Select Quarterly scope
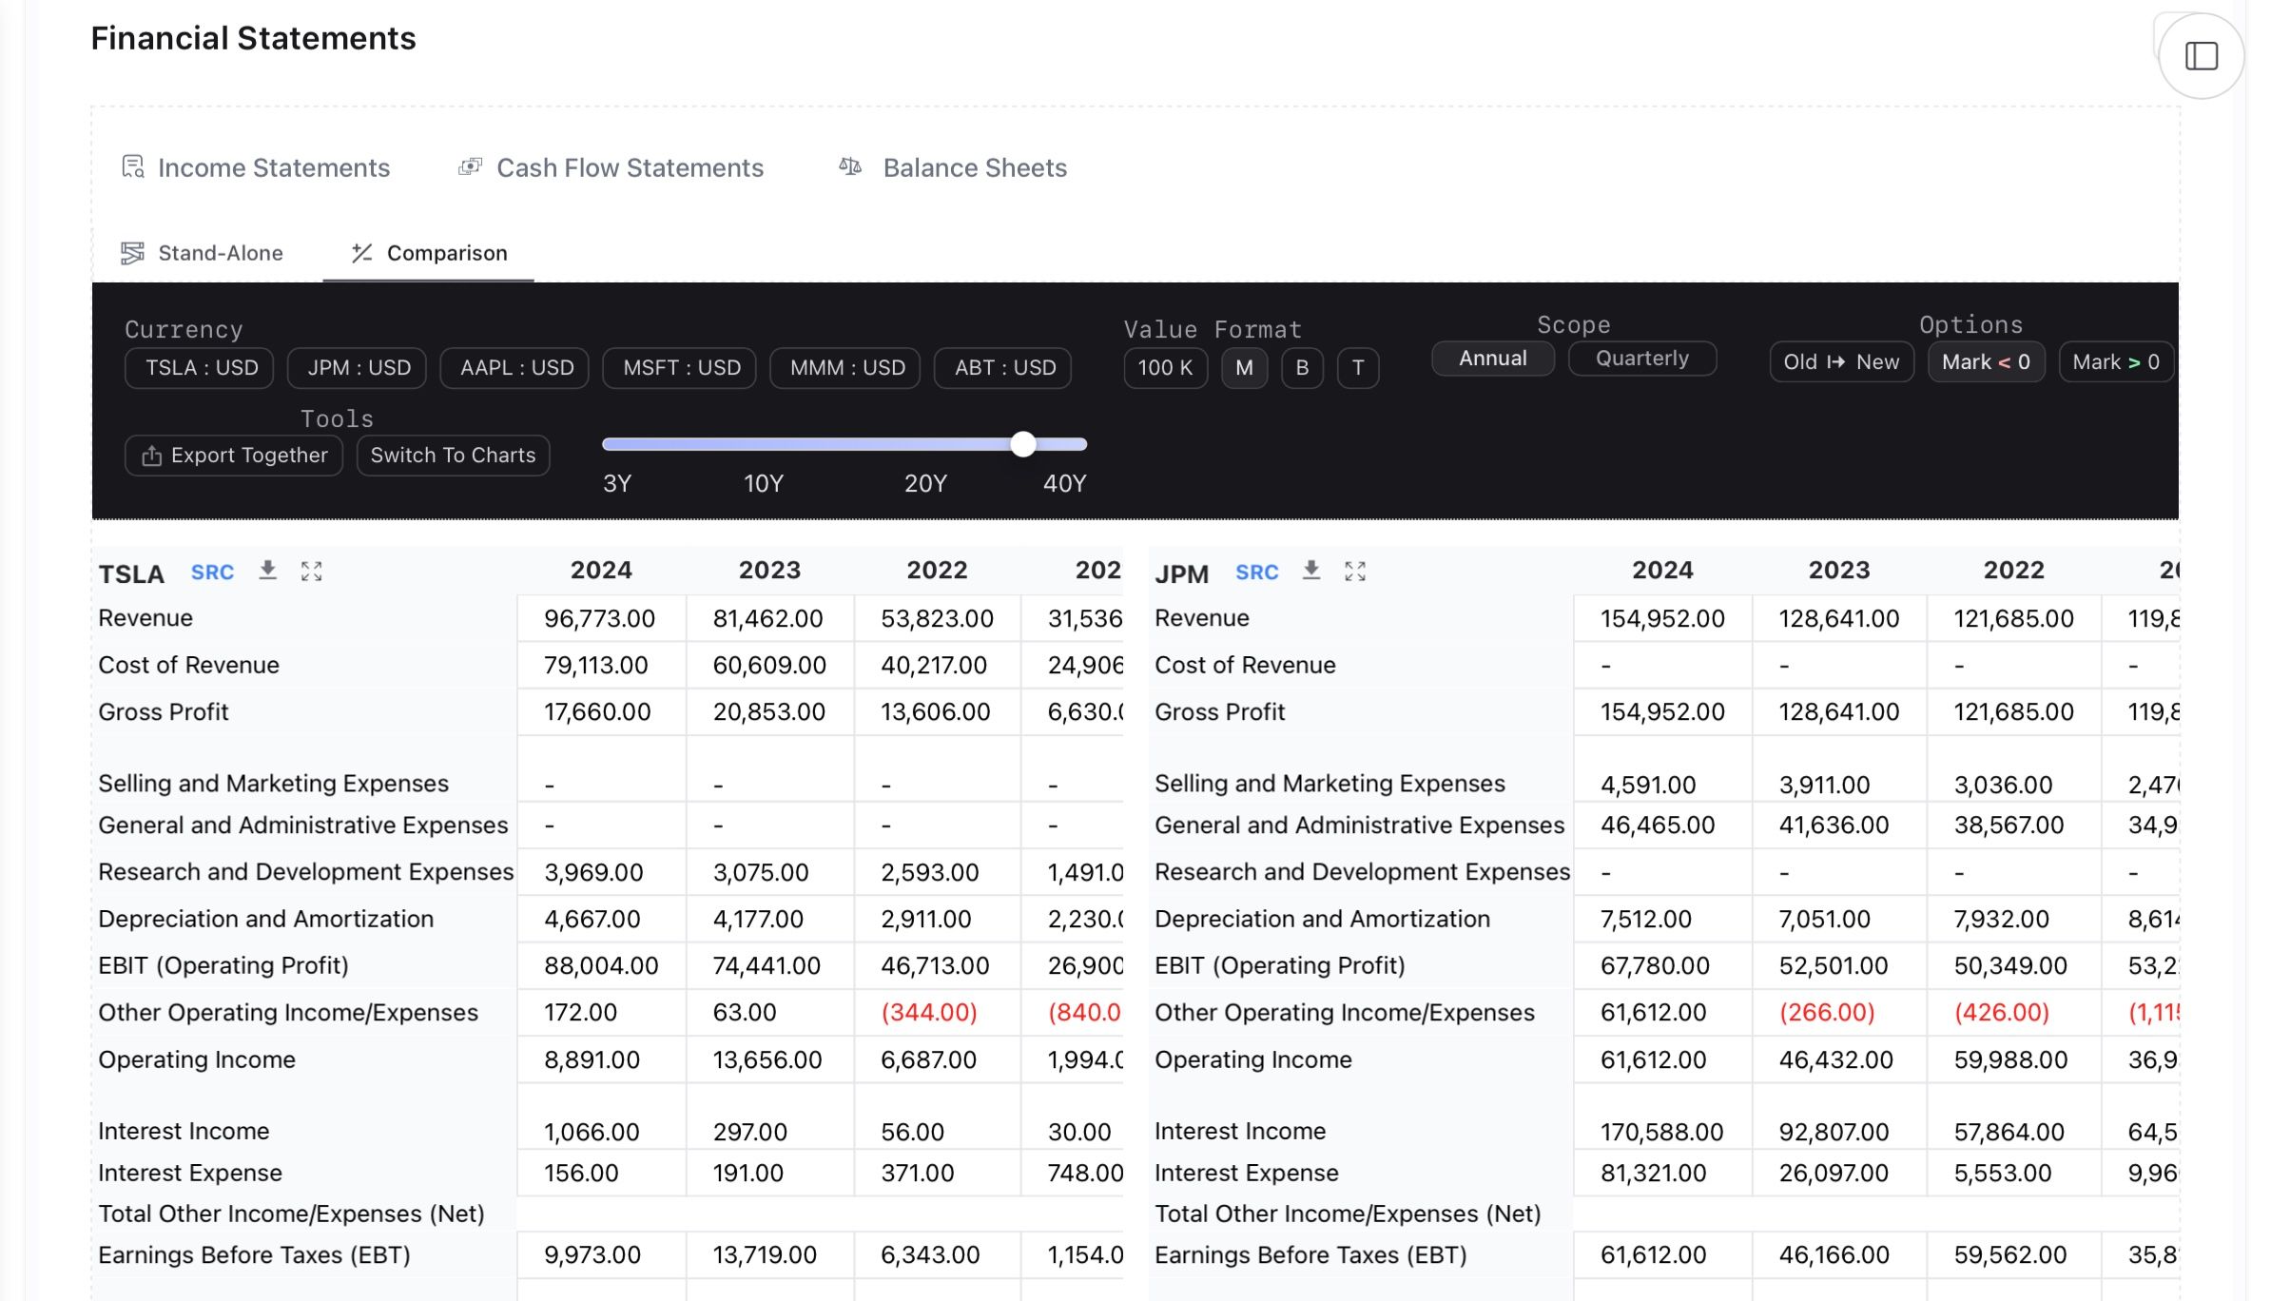Screen dimensions: 2271x1301 pos(1641,359)
